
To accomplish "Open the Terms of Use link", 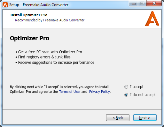I will [x=69, y=92].
